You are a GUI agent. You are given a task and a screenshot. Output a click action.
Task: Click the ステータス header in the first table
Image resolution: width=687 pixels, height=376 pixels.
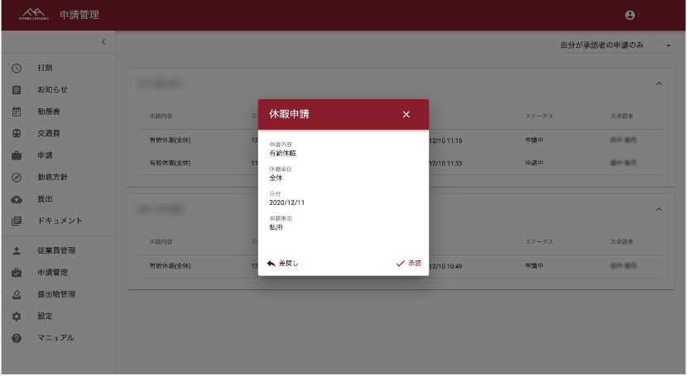pos(539,117)
